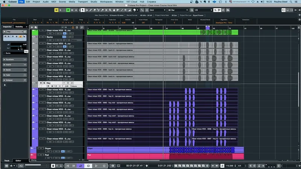The image size is (301, 169).
Task: Click the Add Track plus icon
Action: 32,27
